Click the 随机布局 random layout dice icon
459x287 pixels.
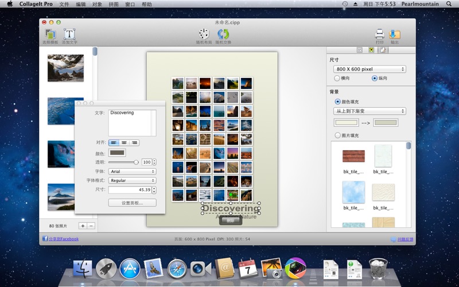click(204, 34)
